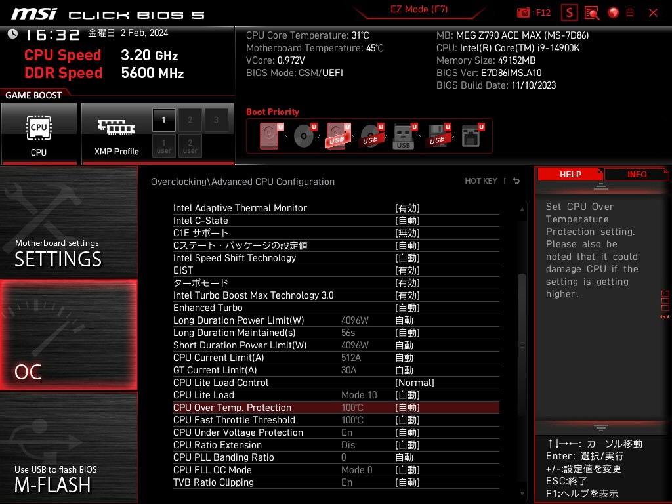The height and width of the screenshot is (504, 672).
Task: Click the settings list scroll down arrow
Action: pyautogui.click(x=522, y=493)
